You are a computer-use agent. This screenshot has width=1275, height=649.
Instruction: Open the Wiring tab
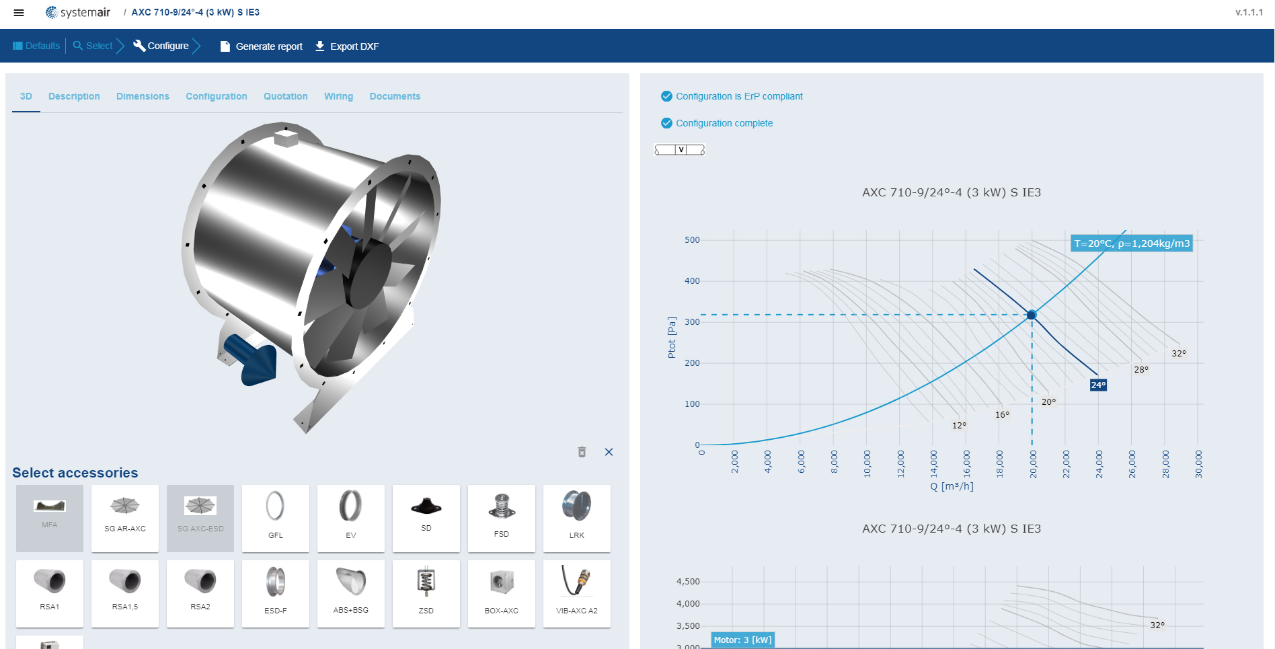pos(338,96)
